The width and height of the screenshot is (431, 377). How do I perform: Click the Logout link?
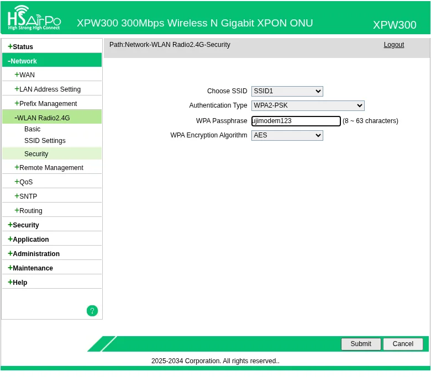click(x=393, y=45)
